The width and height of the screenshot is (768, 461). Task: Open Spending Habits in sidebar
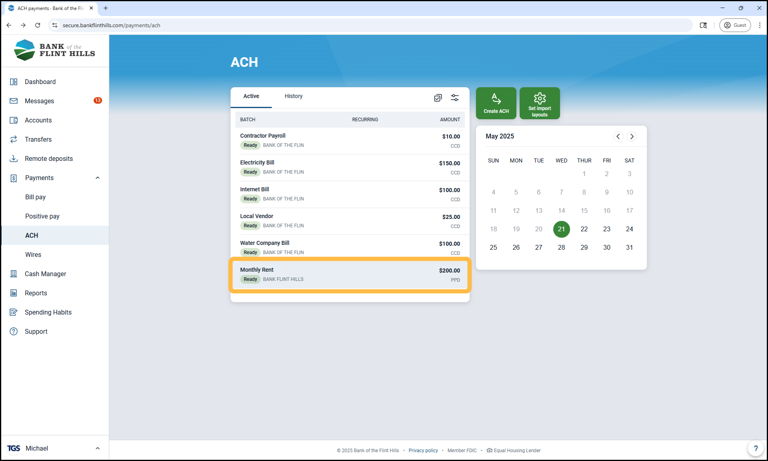pos(48,312)
